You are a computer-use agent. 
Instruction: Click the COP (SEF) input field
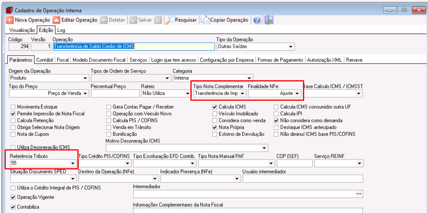pyautogui.click(x=294, y=163)
